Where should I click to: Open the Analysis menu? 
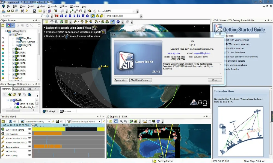(41, 6)
